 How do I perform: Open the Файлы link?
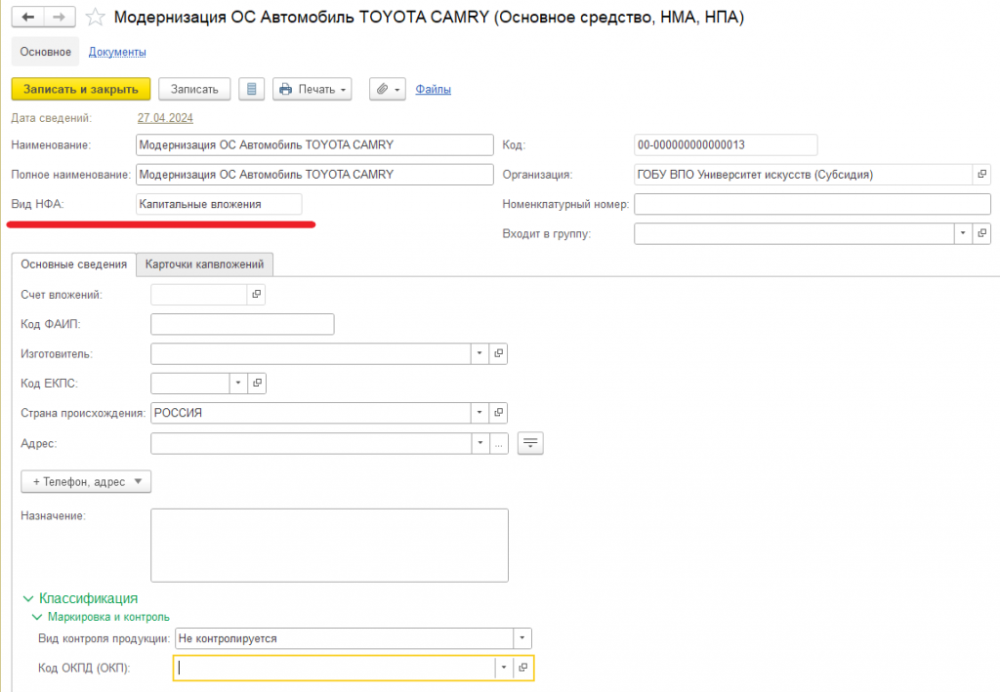(x=433, y=89)
